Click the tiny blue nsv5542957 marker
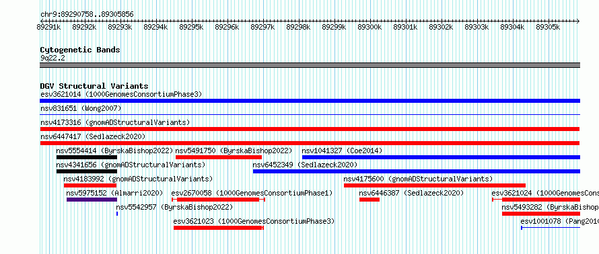Screen dimensions: 599x254 tap(117, 214)
